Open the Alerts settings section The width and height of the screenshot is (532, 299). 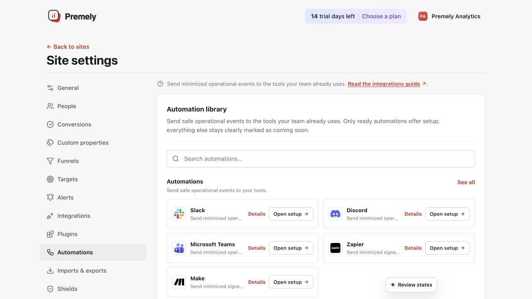point(93,198)
